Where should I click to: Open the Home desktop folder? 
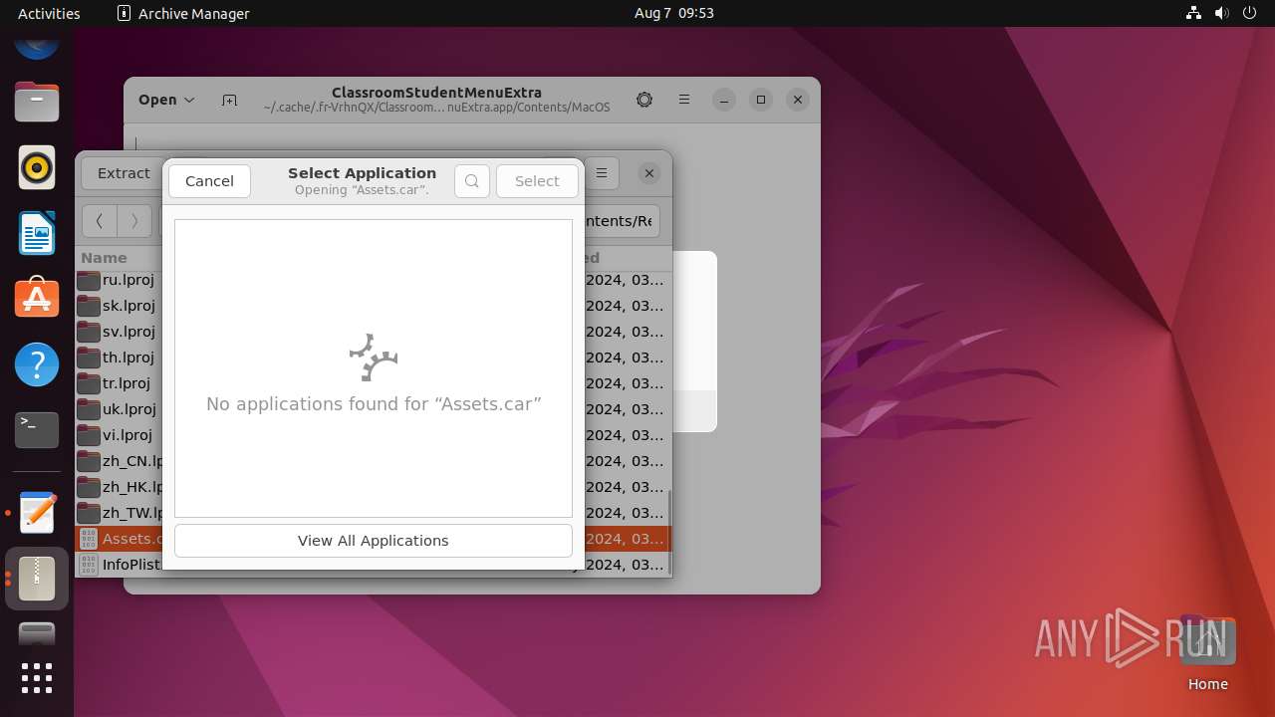pyautogui.click(x=1207, y=654)
